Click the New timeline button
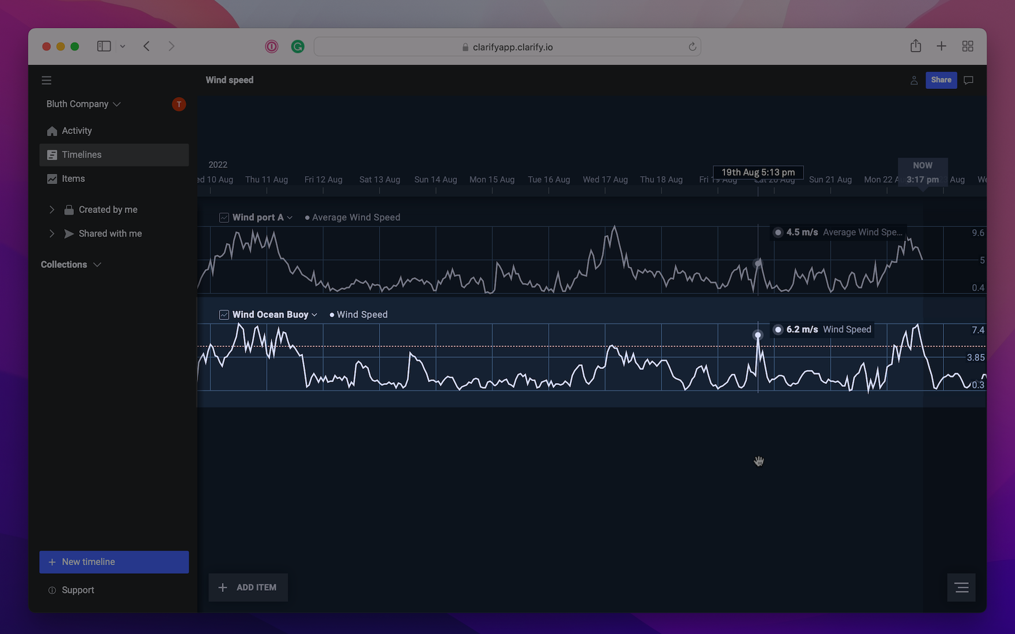The width and height of the screenshot is (1015, 634). (114, 562)
